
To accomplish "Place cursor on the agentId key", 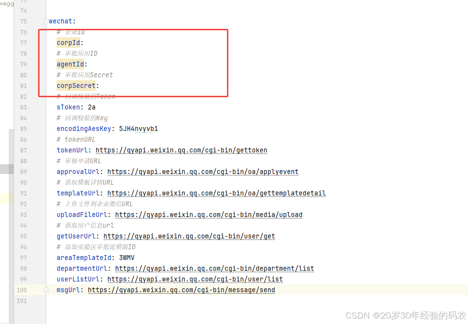I will point(70,64).
